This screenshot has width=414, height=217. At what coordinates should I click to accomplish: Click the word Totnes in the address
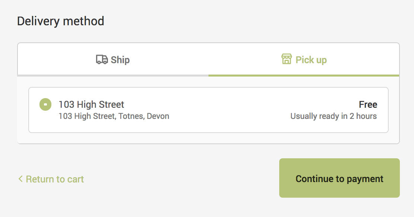coord(131,116)
